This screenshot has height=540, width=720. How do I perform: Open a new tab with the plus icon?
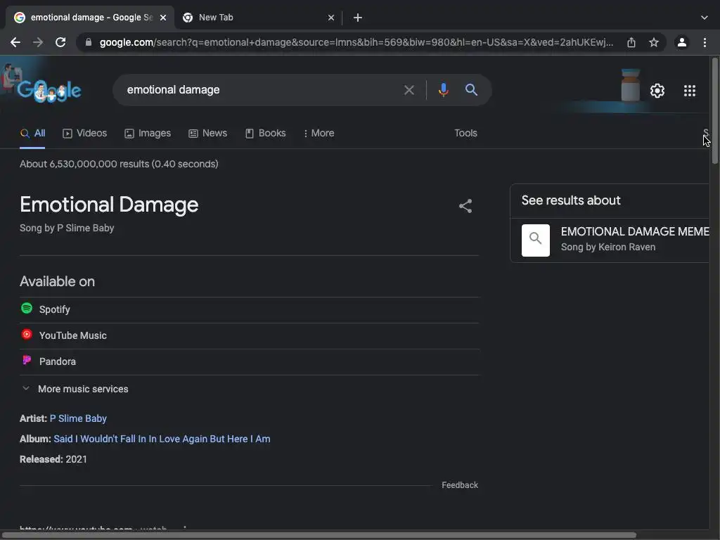pos(358,18)
